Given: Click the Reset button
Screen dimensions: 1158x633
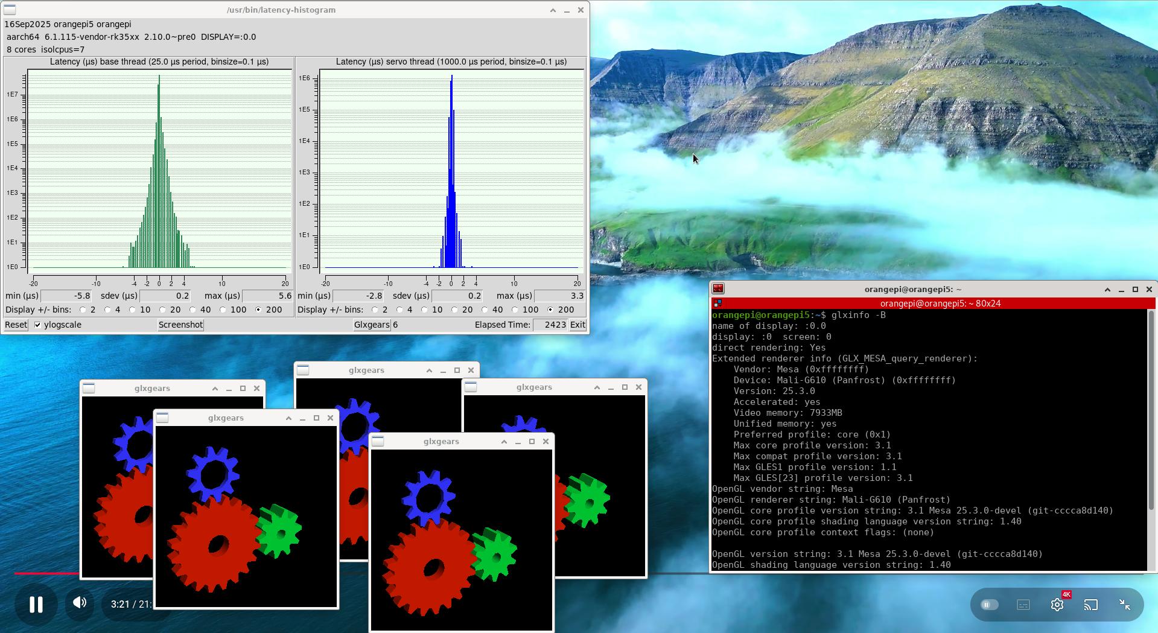Looking at the screenshot, I should pyautogui.click(x=16, y=325).
